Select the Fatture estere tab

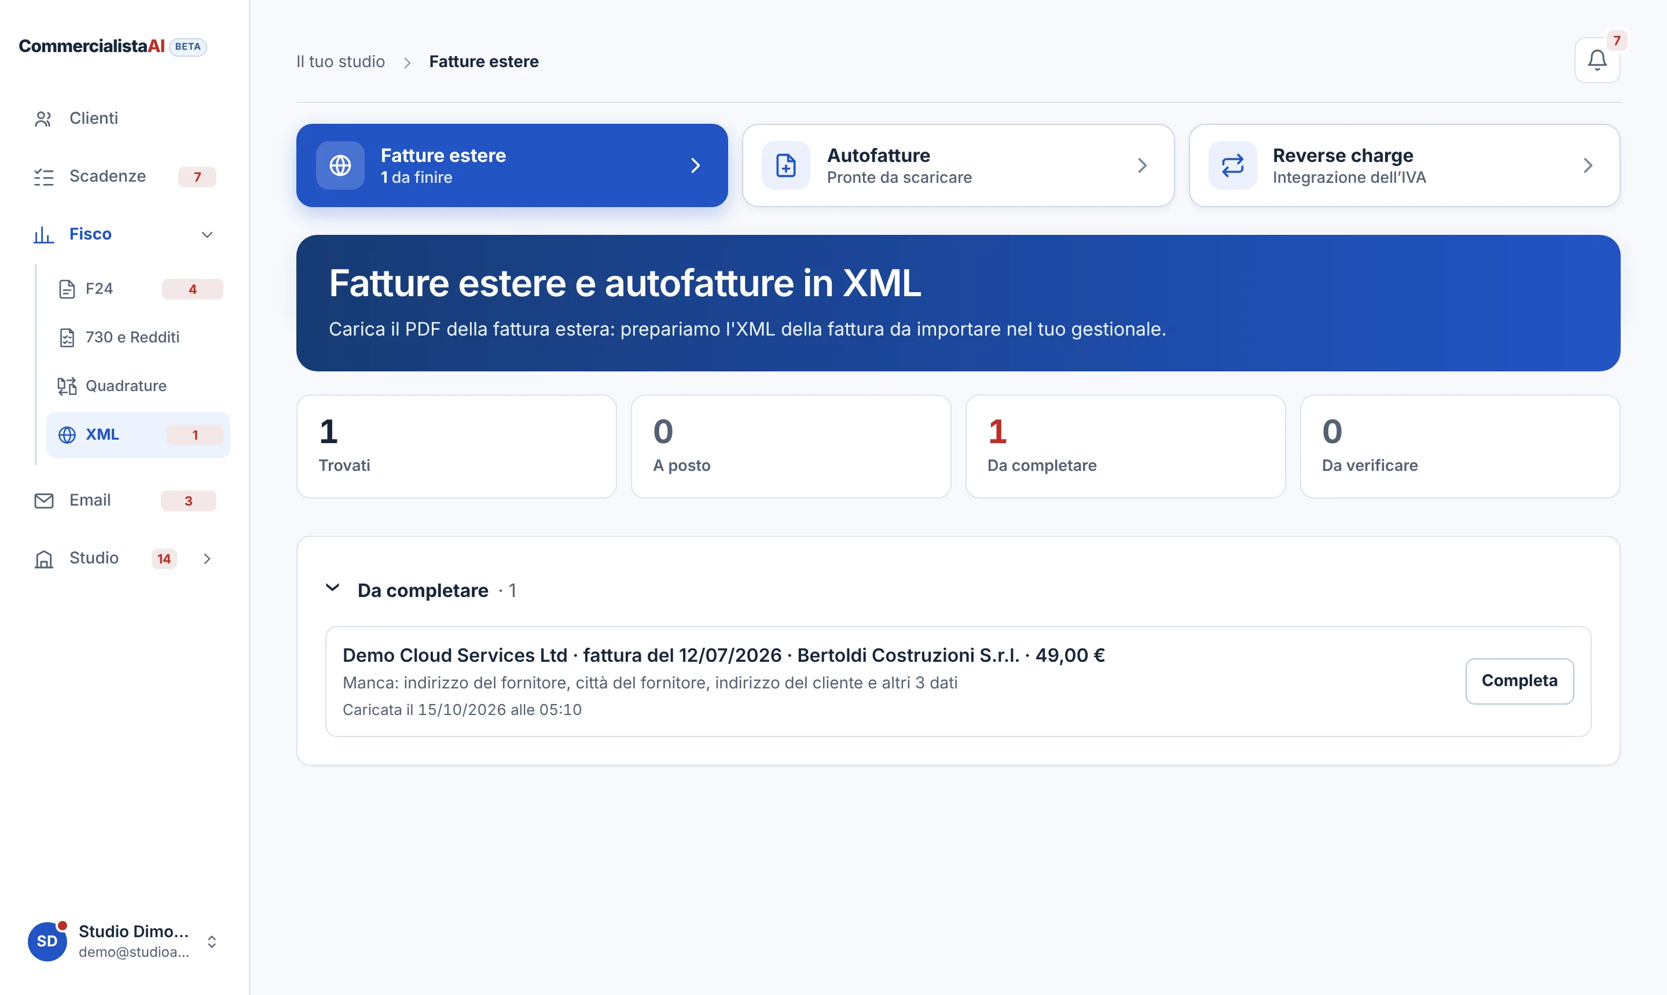coord(512,165)
